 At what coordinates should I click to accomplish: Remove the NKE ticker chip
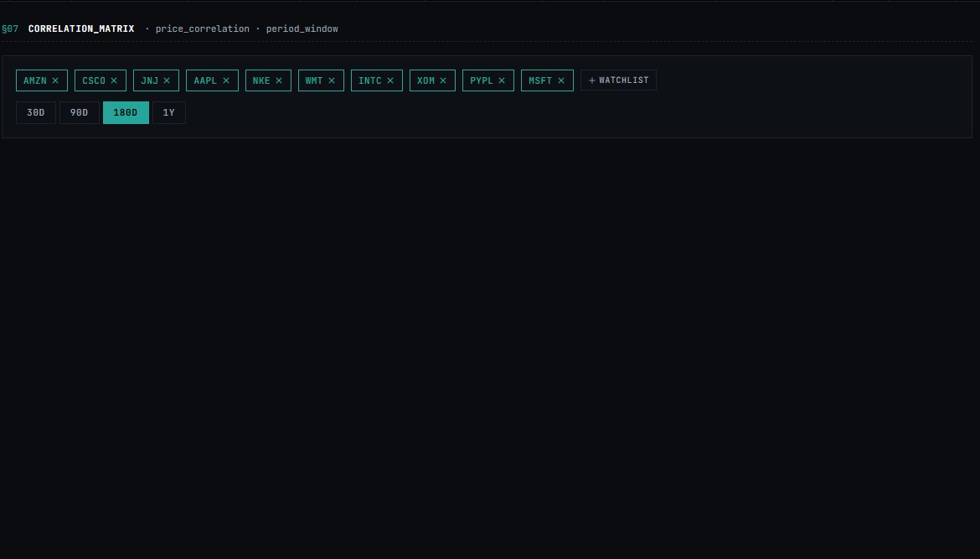[279, 80]
